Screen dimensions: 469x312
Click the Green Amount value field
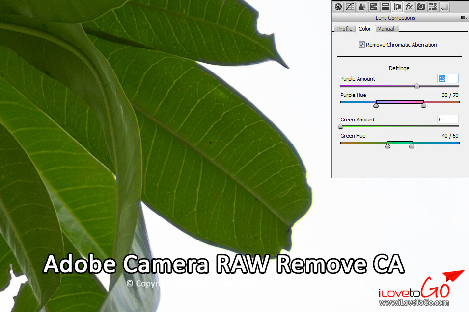447,120
